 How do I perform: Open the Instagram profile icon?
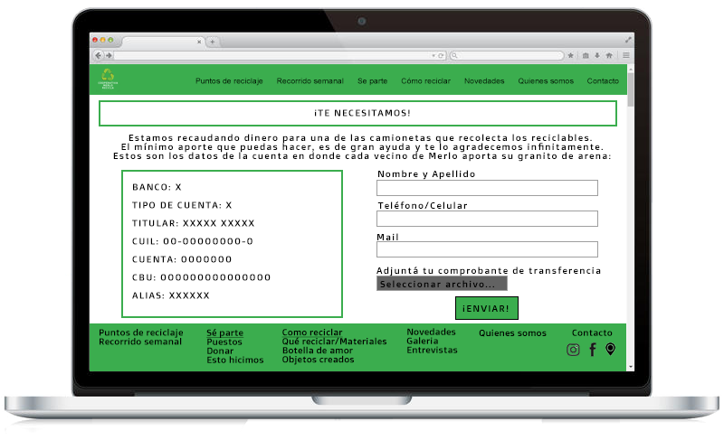pos(573,351)
